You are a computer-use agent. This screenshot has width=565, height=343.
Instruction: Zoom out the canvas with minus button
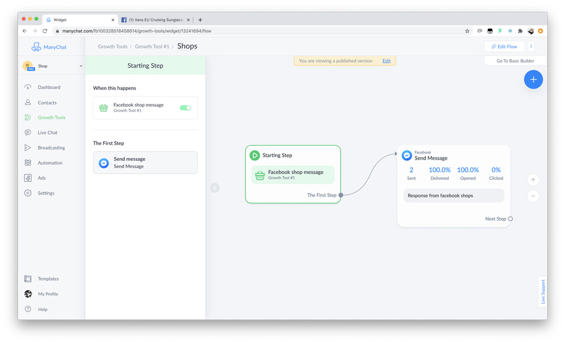pos(533,196)
